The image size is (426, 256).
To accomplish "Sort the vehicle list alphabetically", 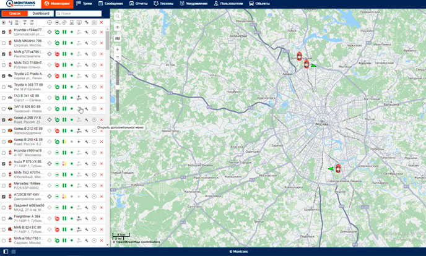I will click(11, 22).
